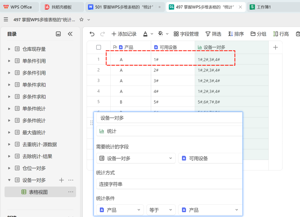Click the panel layout icon beside 目录
300x217 pixels.
(x=58, y=34)
